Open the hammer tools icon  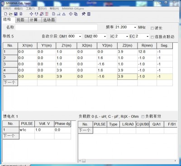[x=83, y=14]
